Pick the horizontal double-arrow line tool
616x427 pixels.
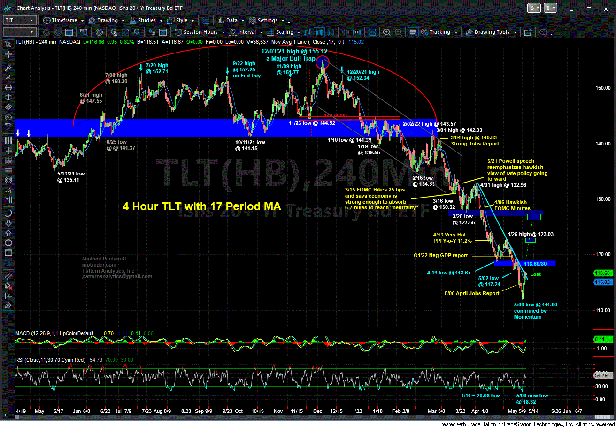pos(8,88)
